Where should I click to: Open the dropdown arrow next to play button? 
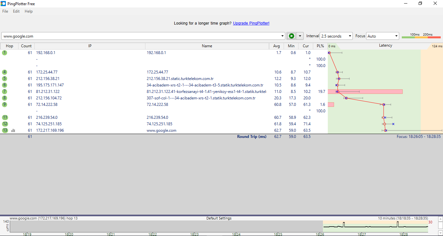(x=300, y=36)
